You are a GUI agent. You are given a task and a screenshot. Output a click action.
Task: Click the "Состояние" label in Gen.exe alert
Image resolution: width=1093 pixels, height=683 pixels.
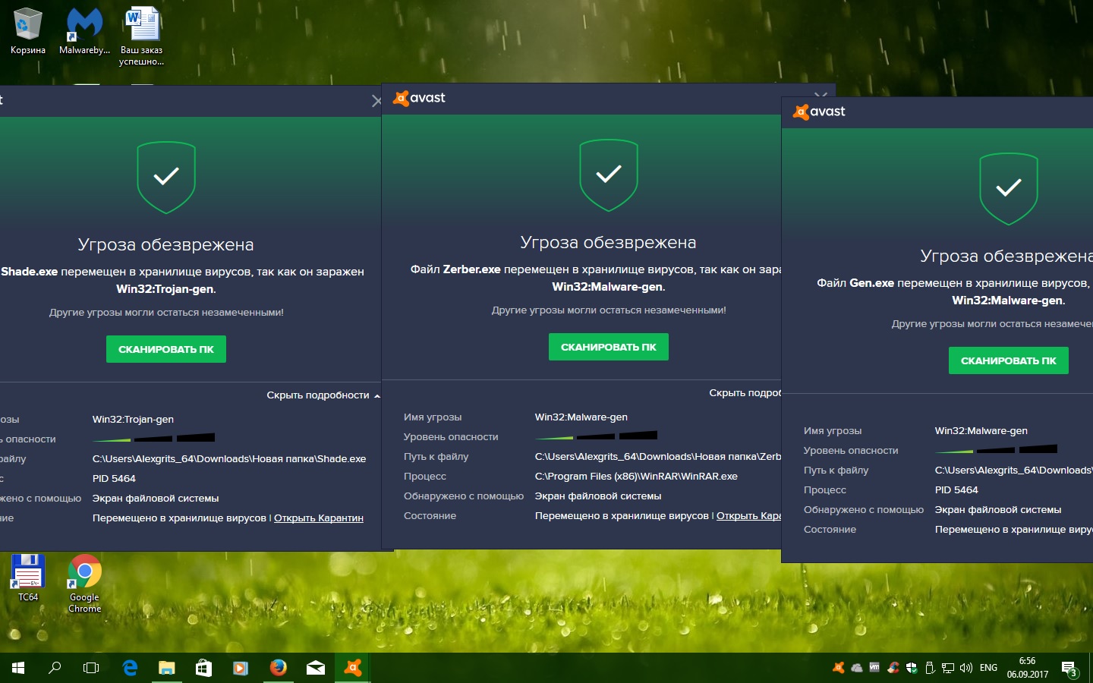pos(830,530)
